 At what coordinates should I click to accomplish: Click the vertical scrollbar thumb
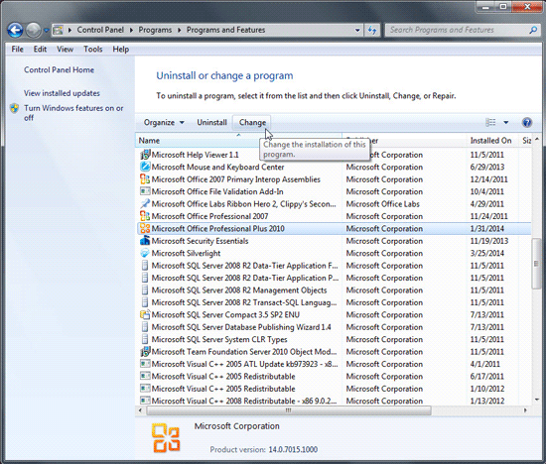point(536,264)
